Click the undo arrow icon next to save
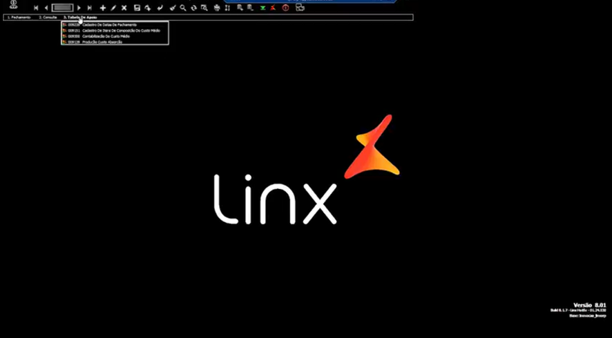This screenshot has width=612, height=338. point(148,8)
